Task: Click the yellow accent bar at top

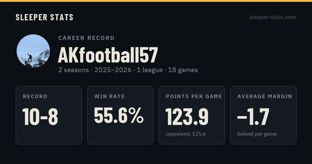Action: pyautogui.click(x=156, y=1)
